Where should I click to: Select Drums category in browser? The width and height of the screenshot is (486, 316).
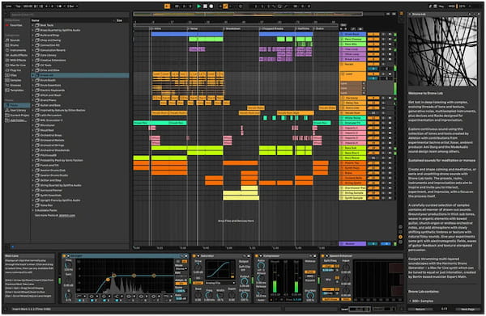(15, 45)
